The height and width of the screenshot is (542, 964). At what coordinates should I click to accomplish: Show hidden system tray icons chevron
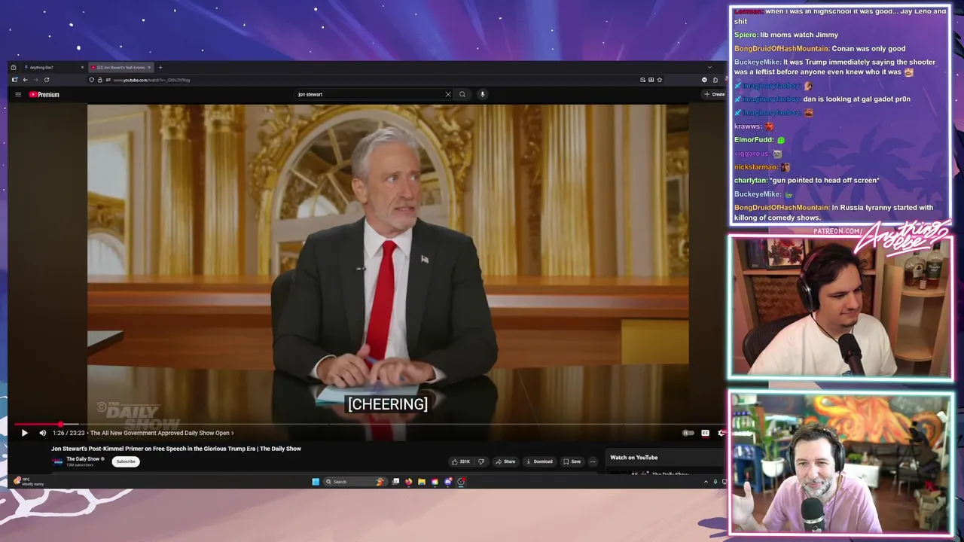tap(706, 482)
